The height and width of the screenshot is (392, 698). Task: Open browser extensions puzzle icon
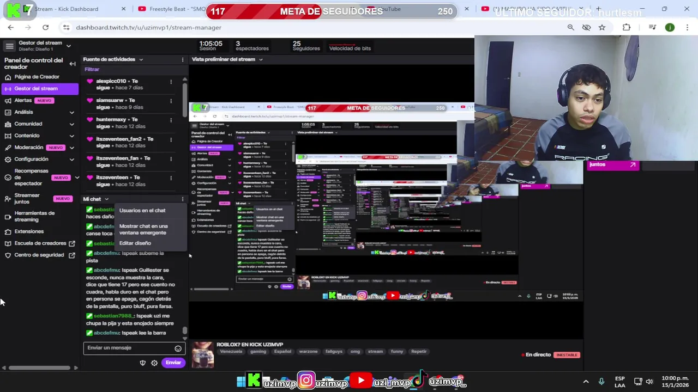(x=627, y=27)
